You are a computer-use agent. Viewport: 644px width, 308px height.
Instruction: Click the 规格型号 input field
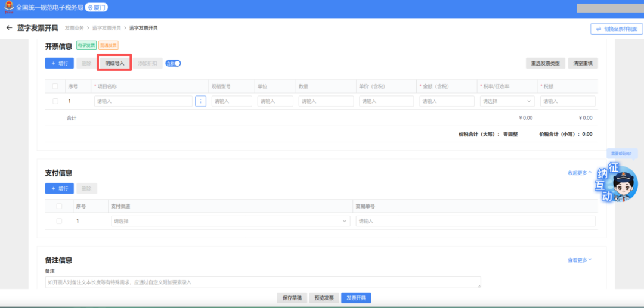pos(231,101)
